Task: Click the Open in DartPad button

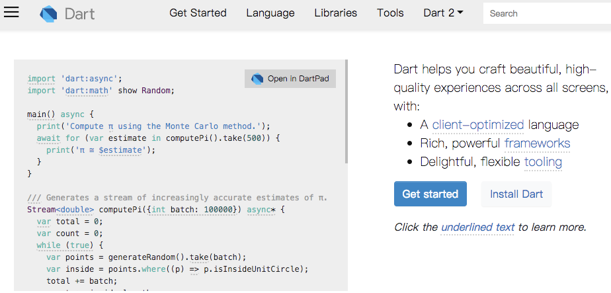Action: pos(290,79)
